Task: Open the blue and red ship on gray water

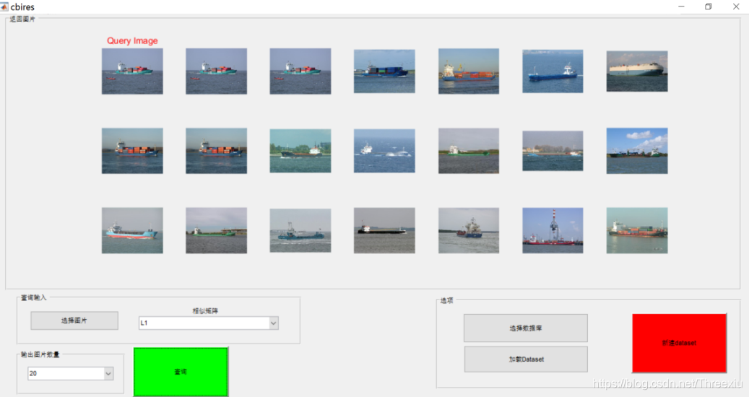Action: (x=469, y=230)
